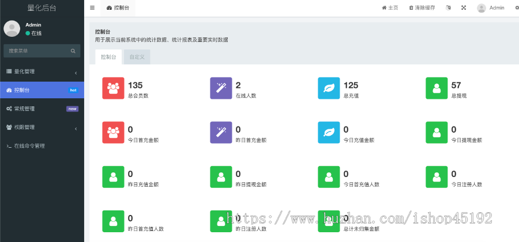Select the 控制台 panel tab

coord(108,57)
